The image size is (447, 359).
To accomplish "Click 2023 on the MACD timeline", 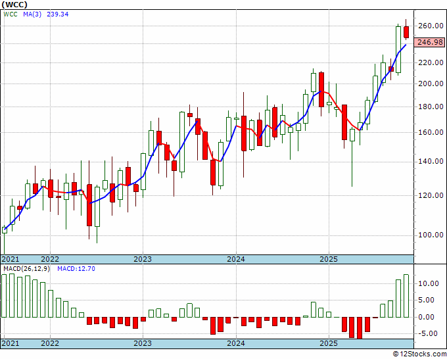I will point(143,343).
